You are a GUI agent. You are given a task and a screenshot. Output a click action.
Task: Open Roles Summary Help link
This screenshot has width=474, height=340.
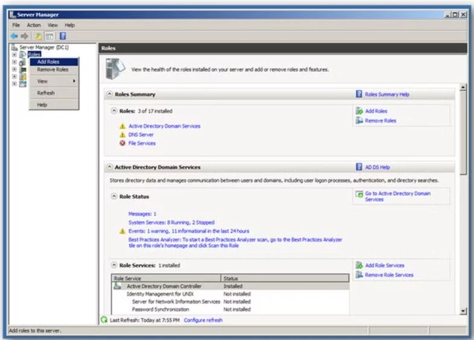point(387,94)
